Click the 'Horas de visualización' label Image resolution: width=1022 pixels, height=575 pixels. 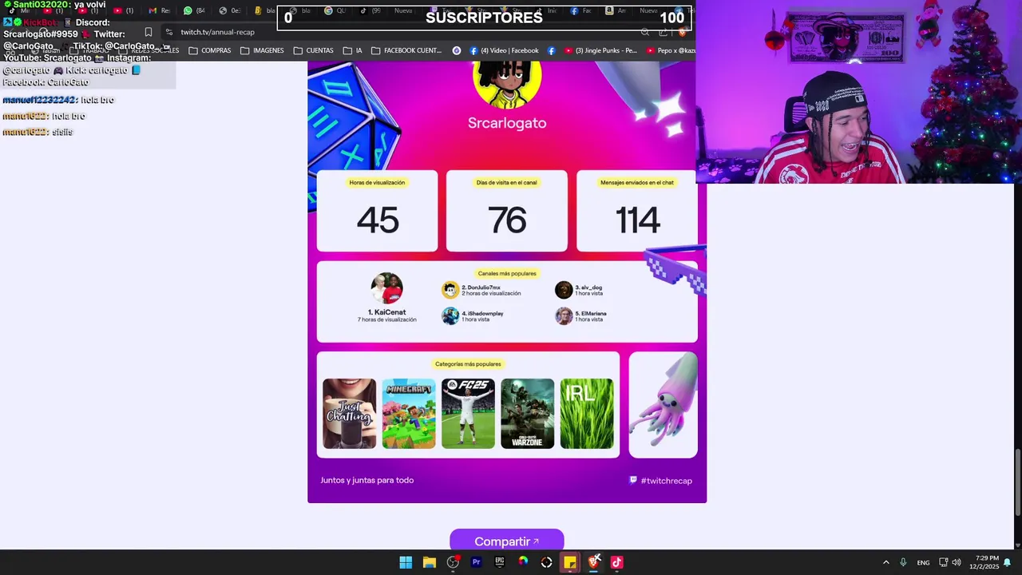click(x=377, y=182)
